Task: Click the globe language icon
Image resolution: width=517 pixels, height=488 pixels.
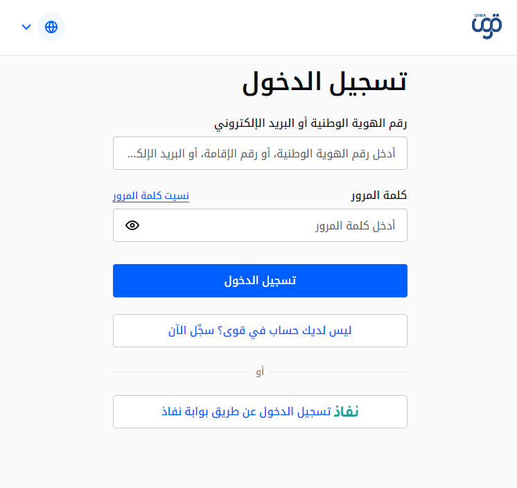Action: pyautogui.click(x=51, y=27)
